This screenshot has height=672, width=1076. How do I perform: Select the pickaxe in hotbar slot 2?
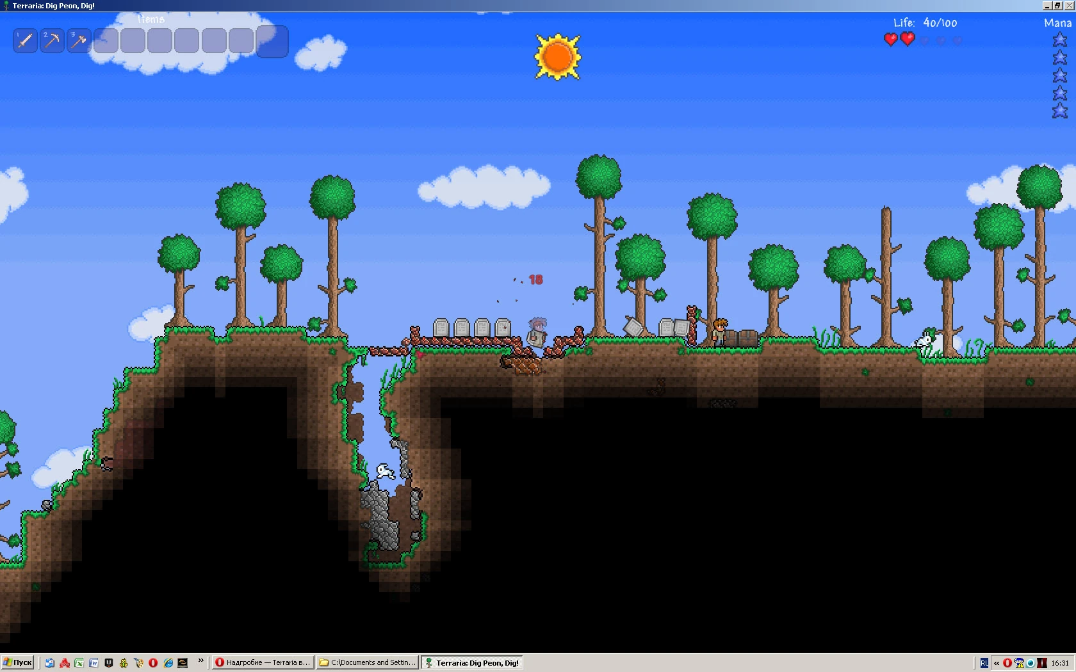(52, 41)
